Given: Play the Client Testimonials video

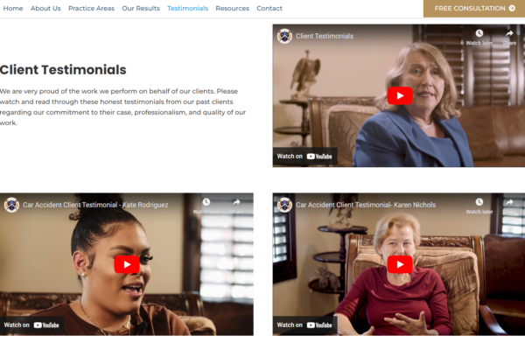Looking at the screenshot, I should (x=400, y=95).
